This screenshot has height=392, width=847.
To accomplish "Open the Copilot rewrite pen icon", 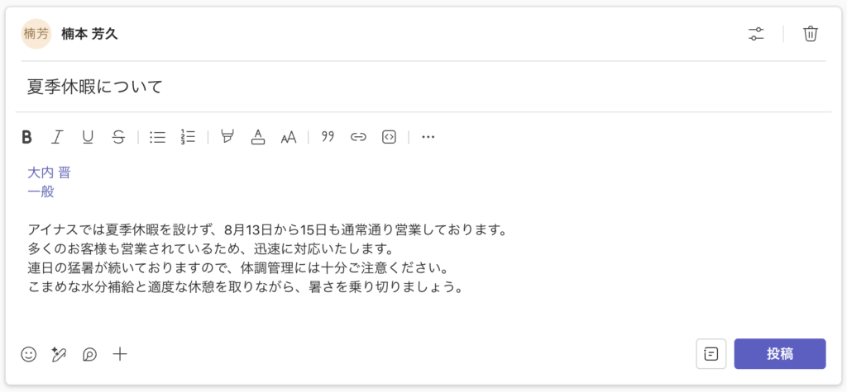I will 59,354.
